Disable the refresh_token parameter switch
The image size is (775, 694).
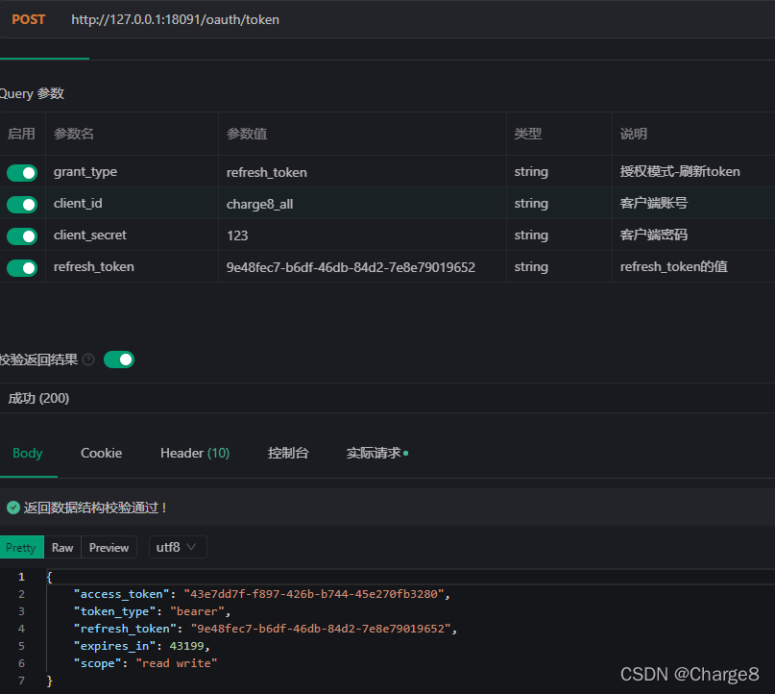point(22,268)
